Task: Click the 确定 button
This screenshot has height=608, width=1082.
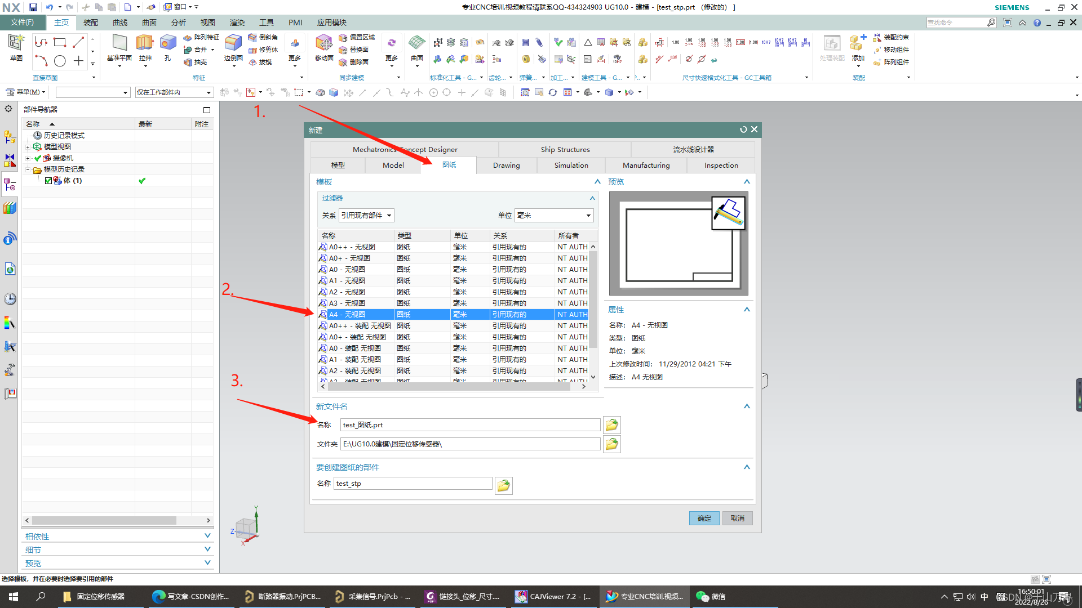Action: pos(704,518)
